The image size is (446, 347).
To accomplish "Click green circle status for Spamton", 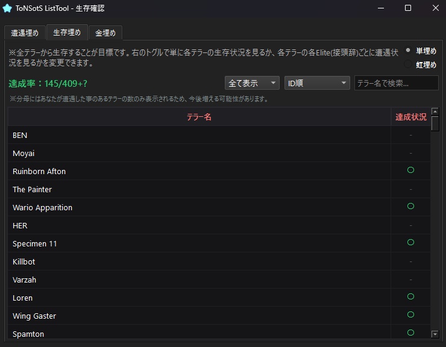I will pos(410,333).
